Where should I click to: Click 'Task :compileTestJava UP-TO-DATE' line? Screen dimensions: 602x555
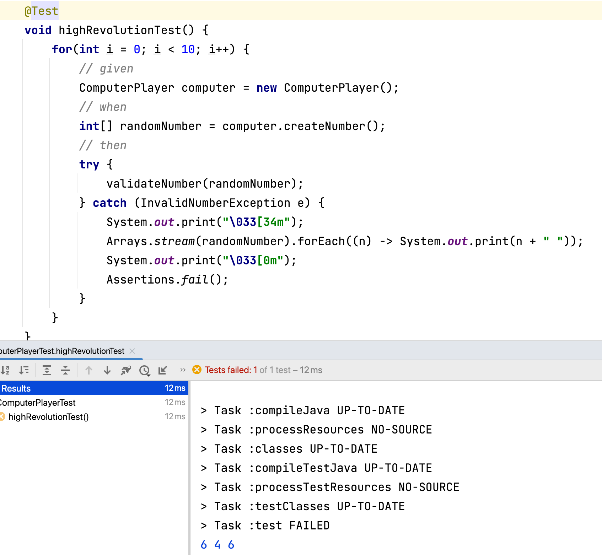point(316,468)
